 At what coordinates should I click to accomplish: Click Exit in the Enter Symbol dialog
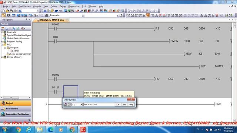click(124, 105)
